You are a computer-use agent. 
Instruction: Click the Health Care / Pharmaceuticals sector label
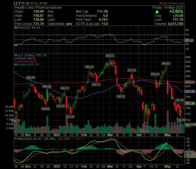point(38,8)
